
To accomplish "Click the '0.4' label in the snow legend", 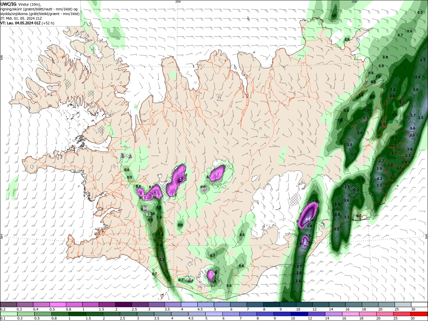I will coord(36,309).
